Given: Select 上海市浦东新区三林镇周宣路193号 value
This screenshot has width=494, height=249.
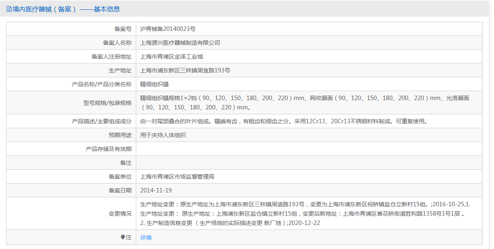Looking at the screenshot, I should (x=185, y=70).
